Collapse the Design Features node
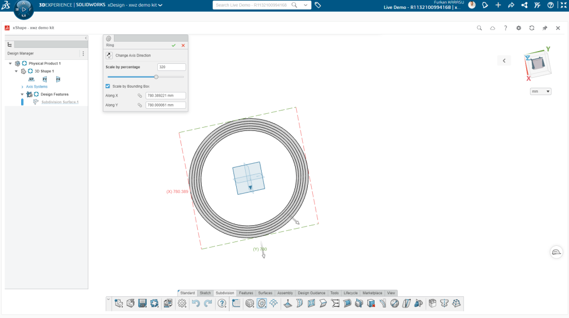Viewport: 569px width, 318px height. (x=22, y=94)
